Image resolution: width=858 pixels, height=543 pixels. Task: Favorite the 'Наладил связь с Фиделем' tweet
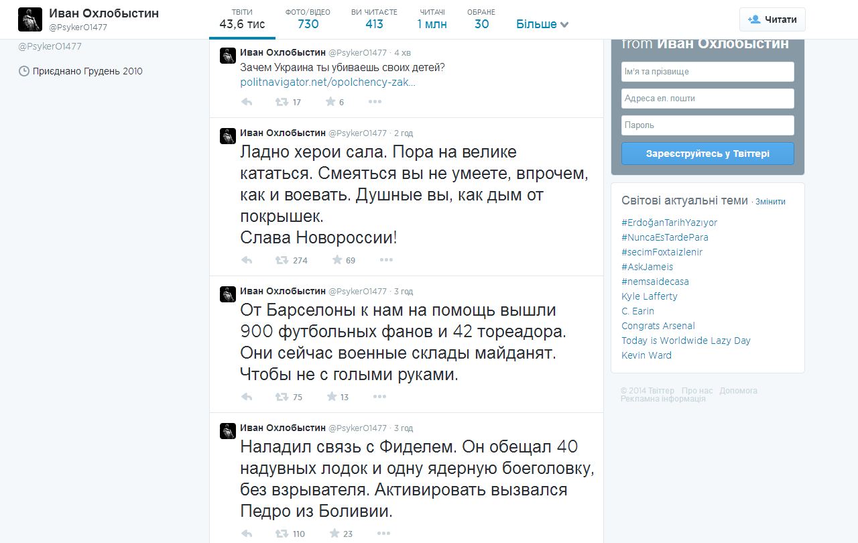334,534
